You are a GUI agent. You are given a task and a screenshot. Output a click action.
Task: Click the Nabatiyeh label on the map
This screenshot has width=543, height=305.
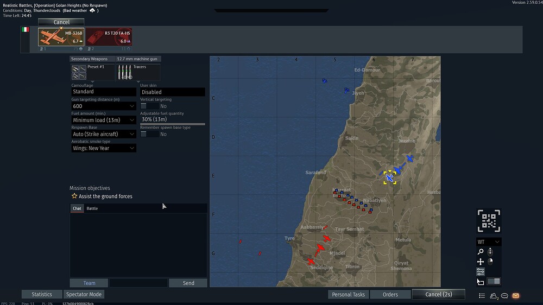pos(375,200)
